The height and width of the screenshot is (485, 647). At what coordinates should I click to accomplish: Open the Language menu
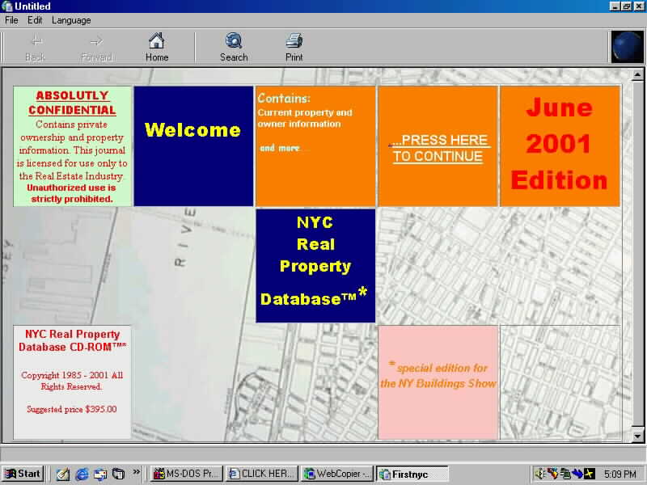[71, 20]
